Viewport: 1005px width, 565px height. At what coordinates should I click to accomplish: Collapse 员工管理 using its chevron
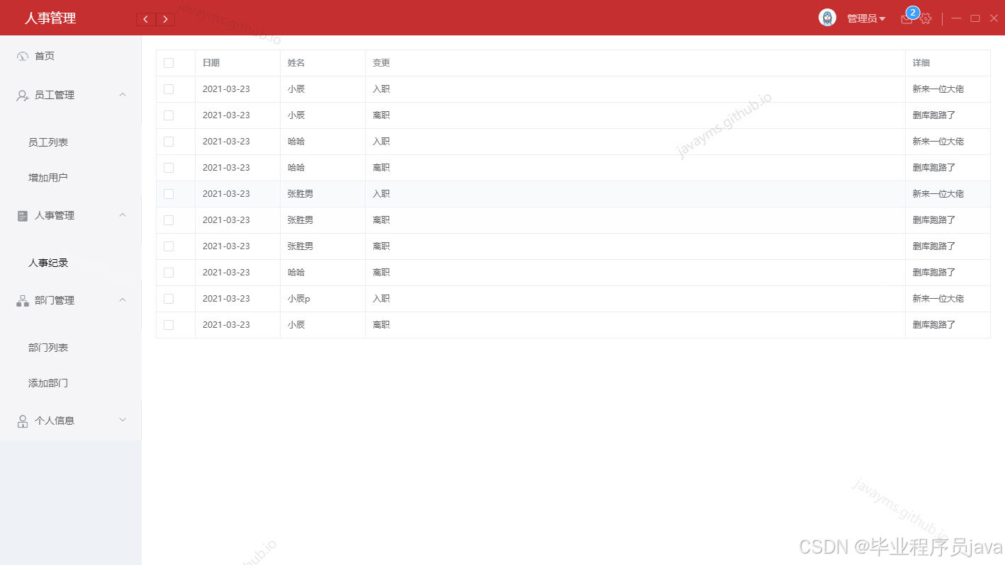coord(123,95)
